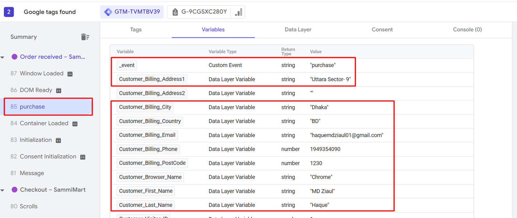Viewport: 517px width, 218px height.
Task: Click the clear summary list icon
Action: tap(85, 37)
